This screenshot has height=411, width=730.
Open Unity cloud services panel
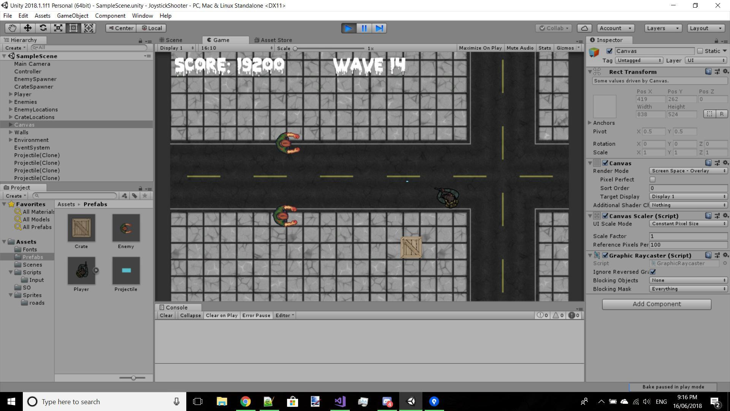(x=584, y=28)
